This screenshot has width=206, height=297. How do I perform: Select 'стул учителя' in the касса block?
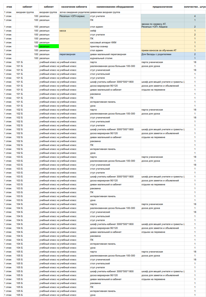[115, 35]
